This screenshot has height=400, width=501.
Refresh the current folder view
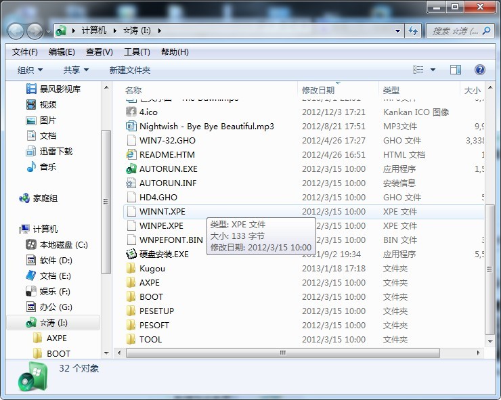click(x=413, y=31)
